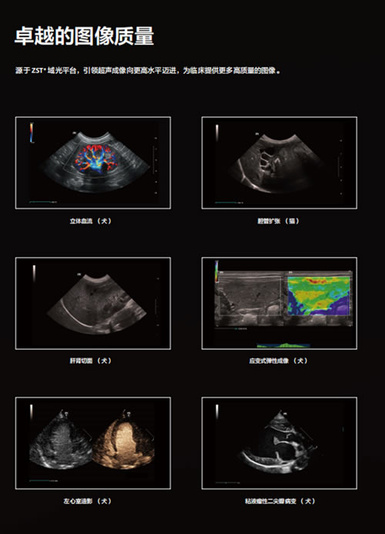Click the 肝肾切面 (犬) caption
This screenshot has height=534, width=385.
pos(91,361)
